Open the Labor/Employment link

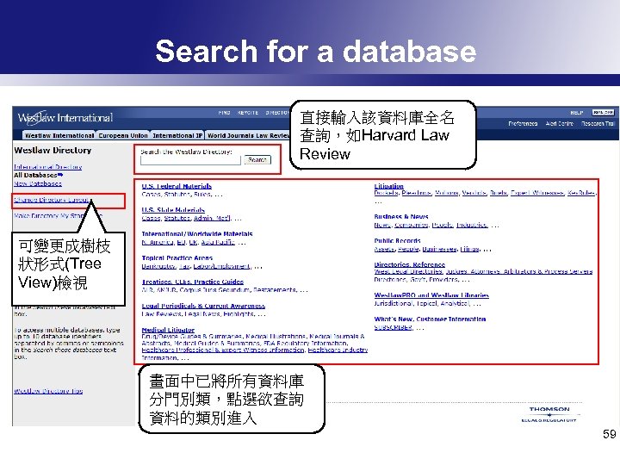(x=221, y=266)
